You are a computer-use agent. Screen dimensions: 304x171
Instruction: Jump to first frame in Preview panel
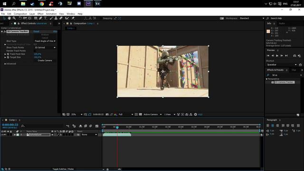pyautogui.click(x=268, y=56)
